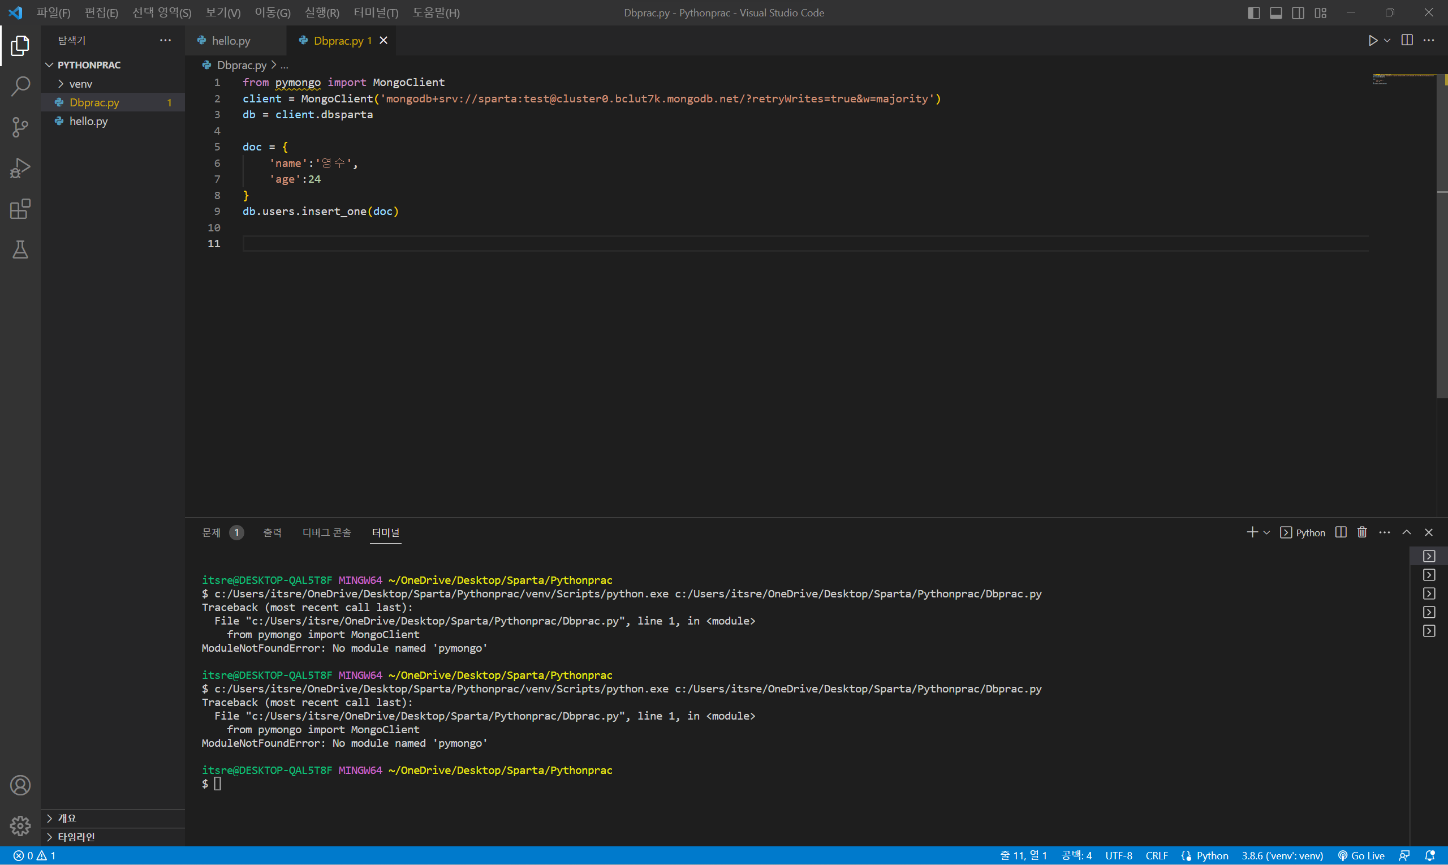Change file encoding UTF-8

point(1119,856)
